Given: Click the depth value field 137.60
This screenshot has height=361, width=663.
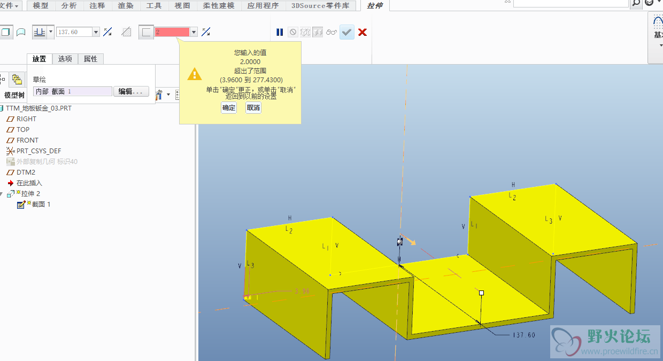Looking at the screenshot, I should [x=74, y=32].
